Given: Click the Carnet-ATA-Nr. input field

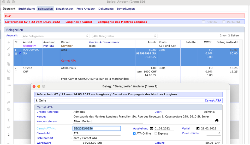Looking at the screenshot, I should pyautogui.click(x=97, y=129).
